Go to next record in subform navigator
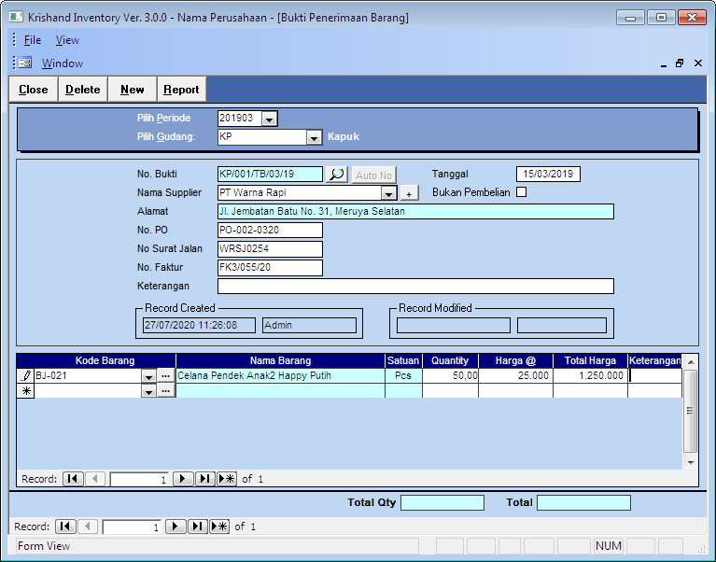The width and height of the screenshot is (716, 562). tap(183, 479)
